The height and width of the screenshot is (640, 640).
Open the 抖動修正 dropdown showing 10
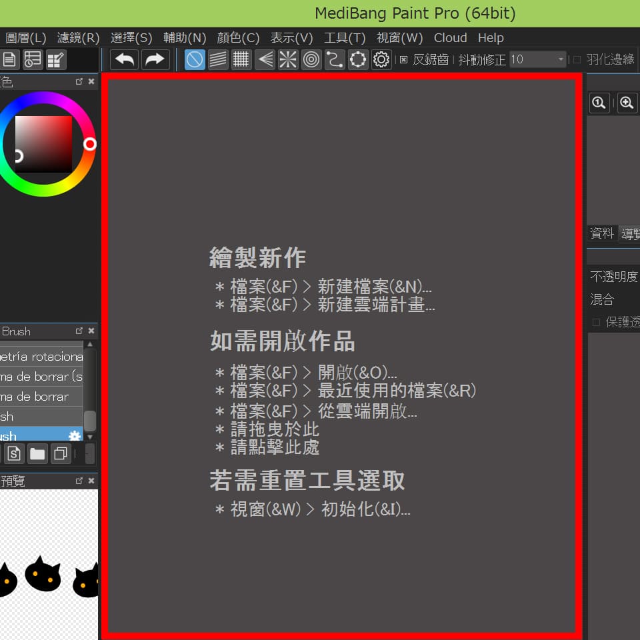point(537,59)
